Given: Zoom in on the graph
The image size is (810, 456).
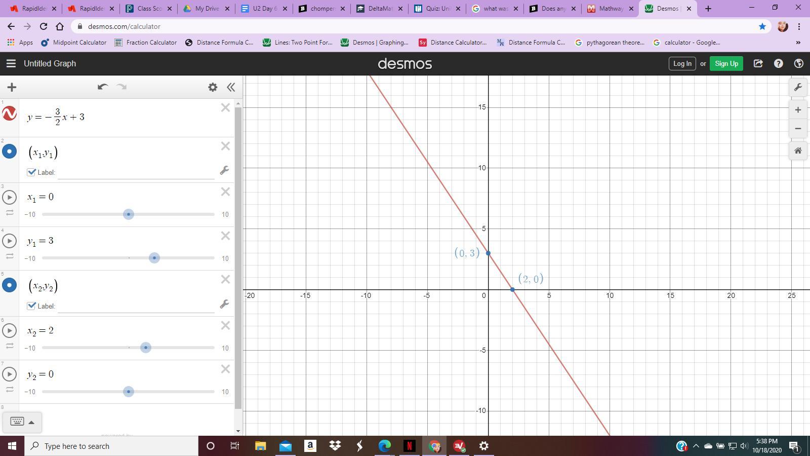Looking at the screenshot, I should click(x=798, y=110).
